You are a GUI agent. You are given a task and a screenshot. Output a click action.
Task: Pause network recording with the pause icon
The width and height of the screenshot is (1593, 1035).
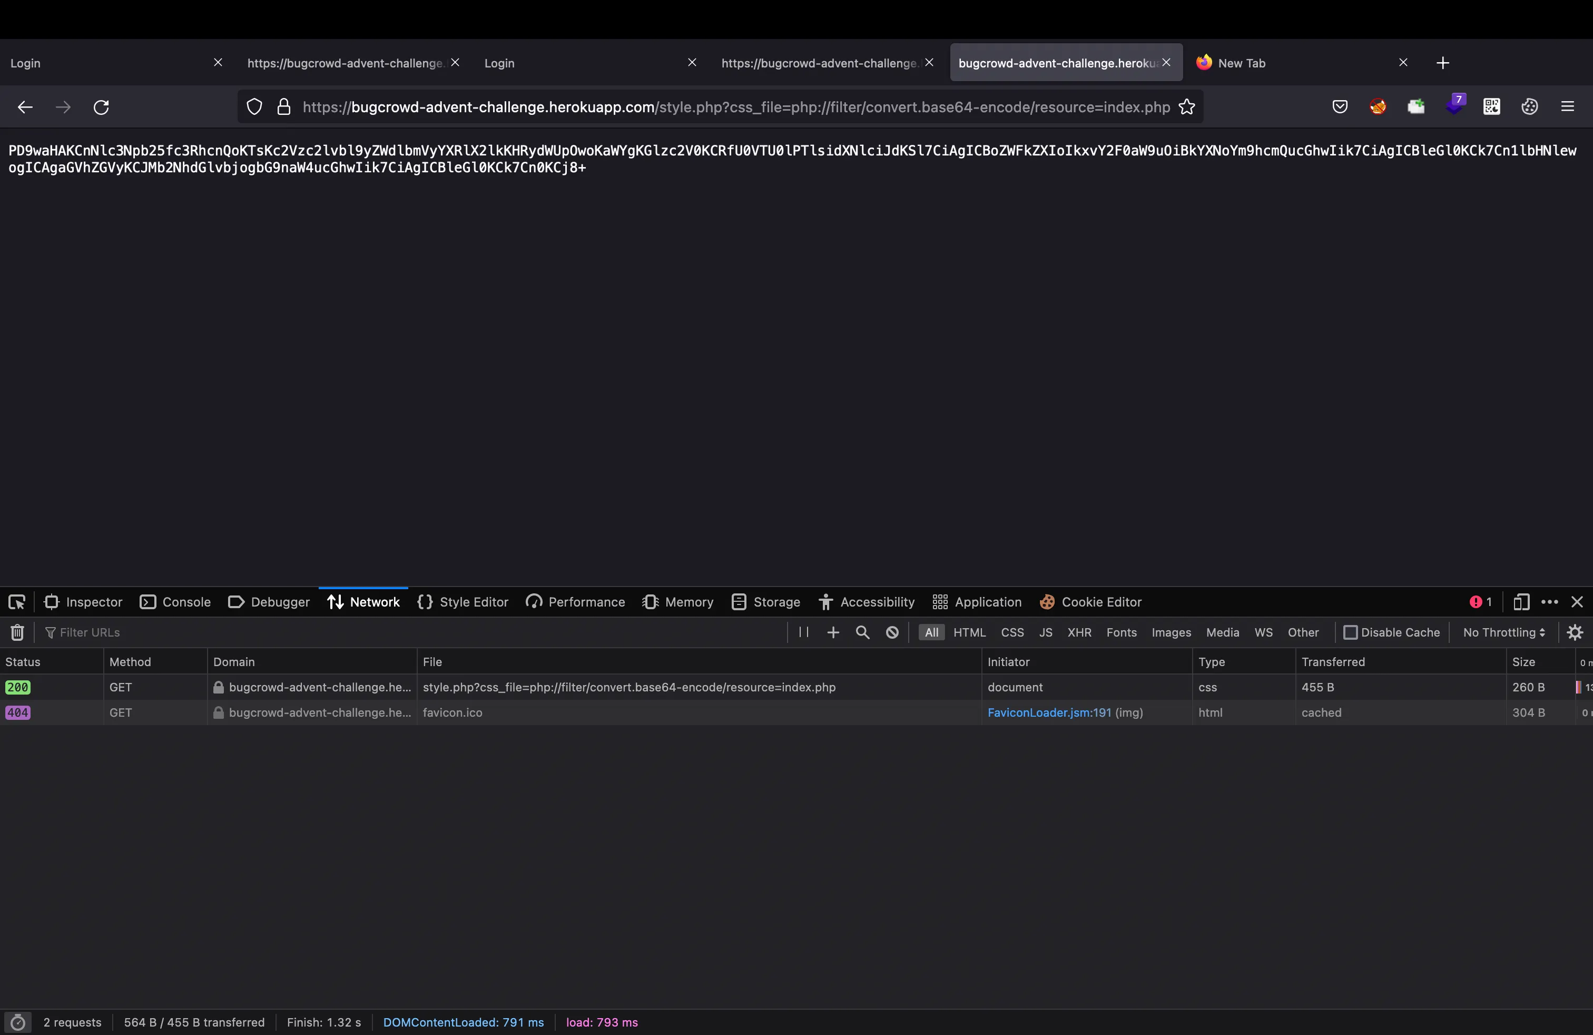pos(804,633)
